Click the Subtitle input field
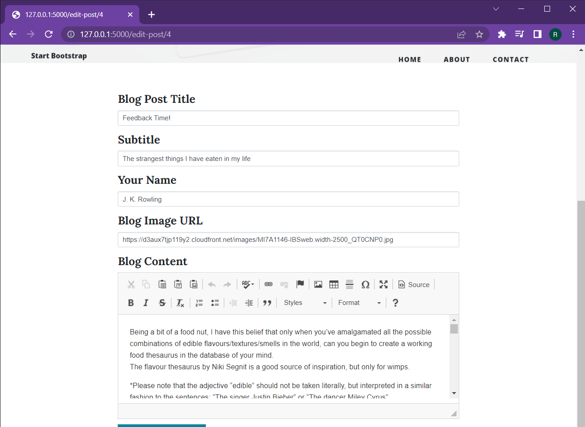Viewport: 585px width, 427px height. pos(288,159)
